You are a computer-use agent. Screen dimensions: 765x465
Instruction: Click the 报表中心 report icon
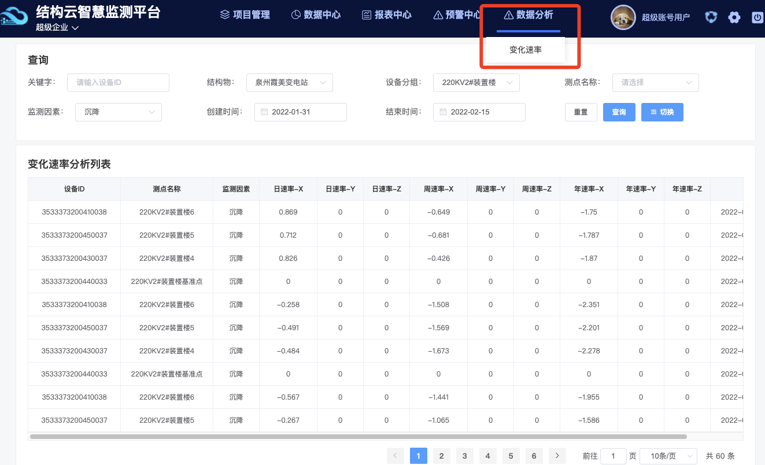click(x=367, y=14)
